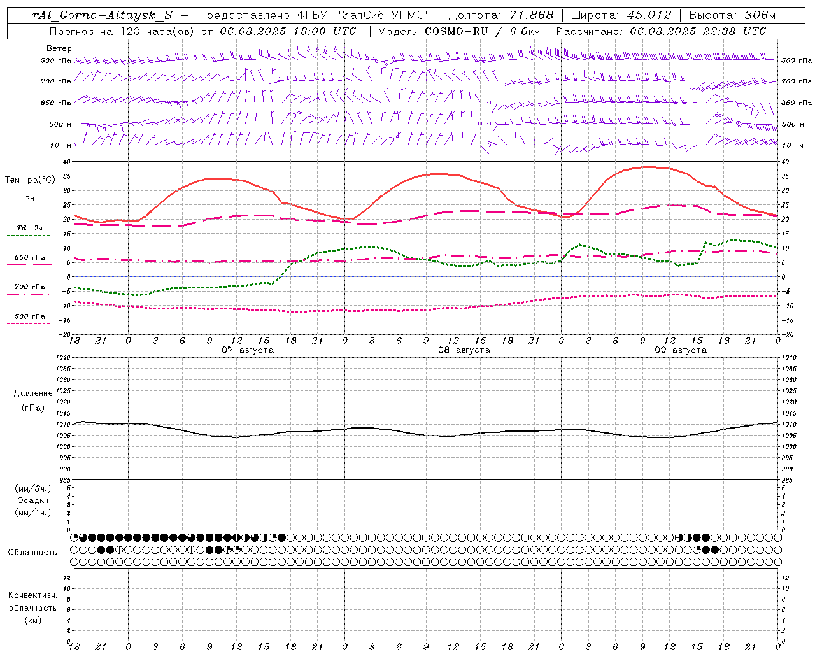The height and width of the screenshot is (652, 815).
Task: Click the 500 гПа temperature legend entry
Action: point(30,316)
